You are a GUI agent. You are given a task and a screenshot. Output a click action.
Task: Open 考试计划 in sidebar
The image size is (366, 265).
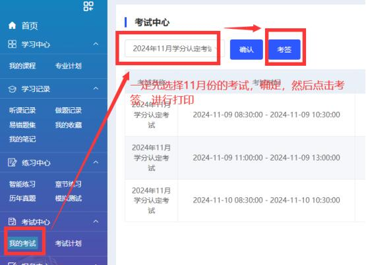coord(69,243)
